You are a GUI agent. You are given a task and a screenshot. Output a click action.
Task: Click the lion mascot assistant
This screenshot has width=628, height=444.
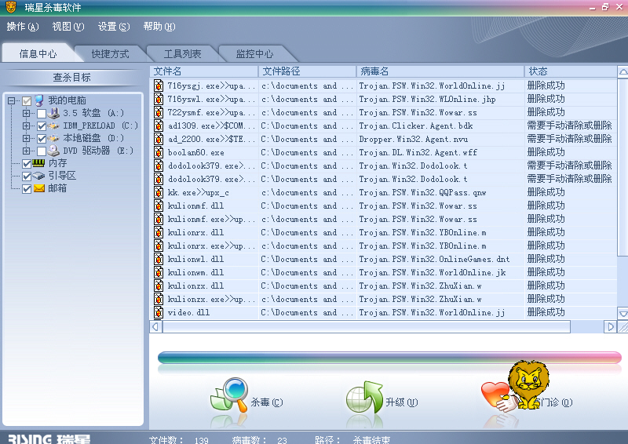coord(528,384)
